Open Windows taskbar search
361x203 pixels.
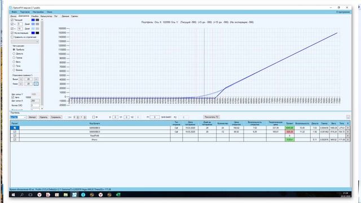pyautogui.click(x=22, y=195)
